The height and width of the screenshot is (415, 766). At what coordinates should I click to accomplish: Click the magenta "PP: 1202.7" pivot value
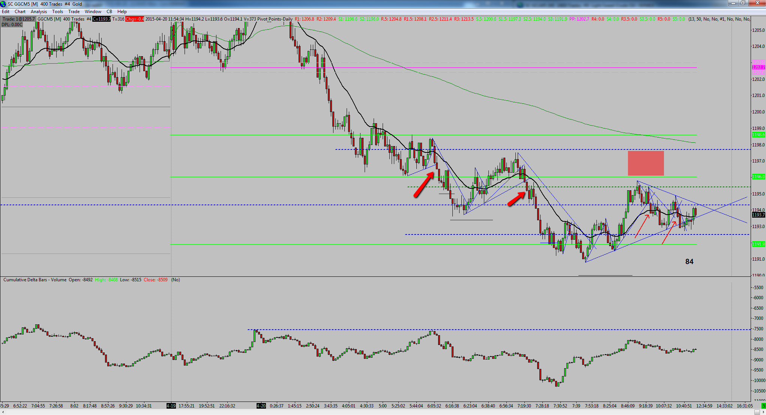[x=579, y=19]
